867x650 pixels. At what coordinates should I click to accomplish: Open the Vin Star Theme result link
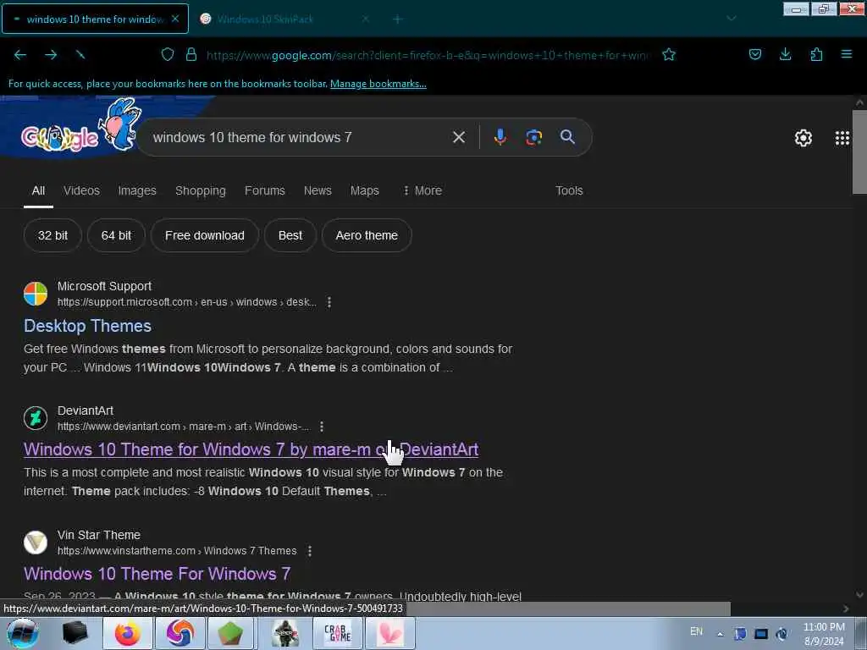157,574
